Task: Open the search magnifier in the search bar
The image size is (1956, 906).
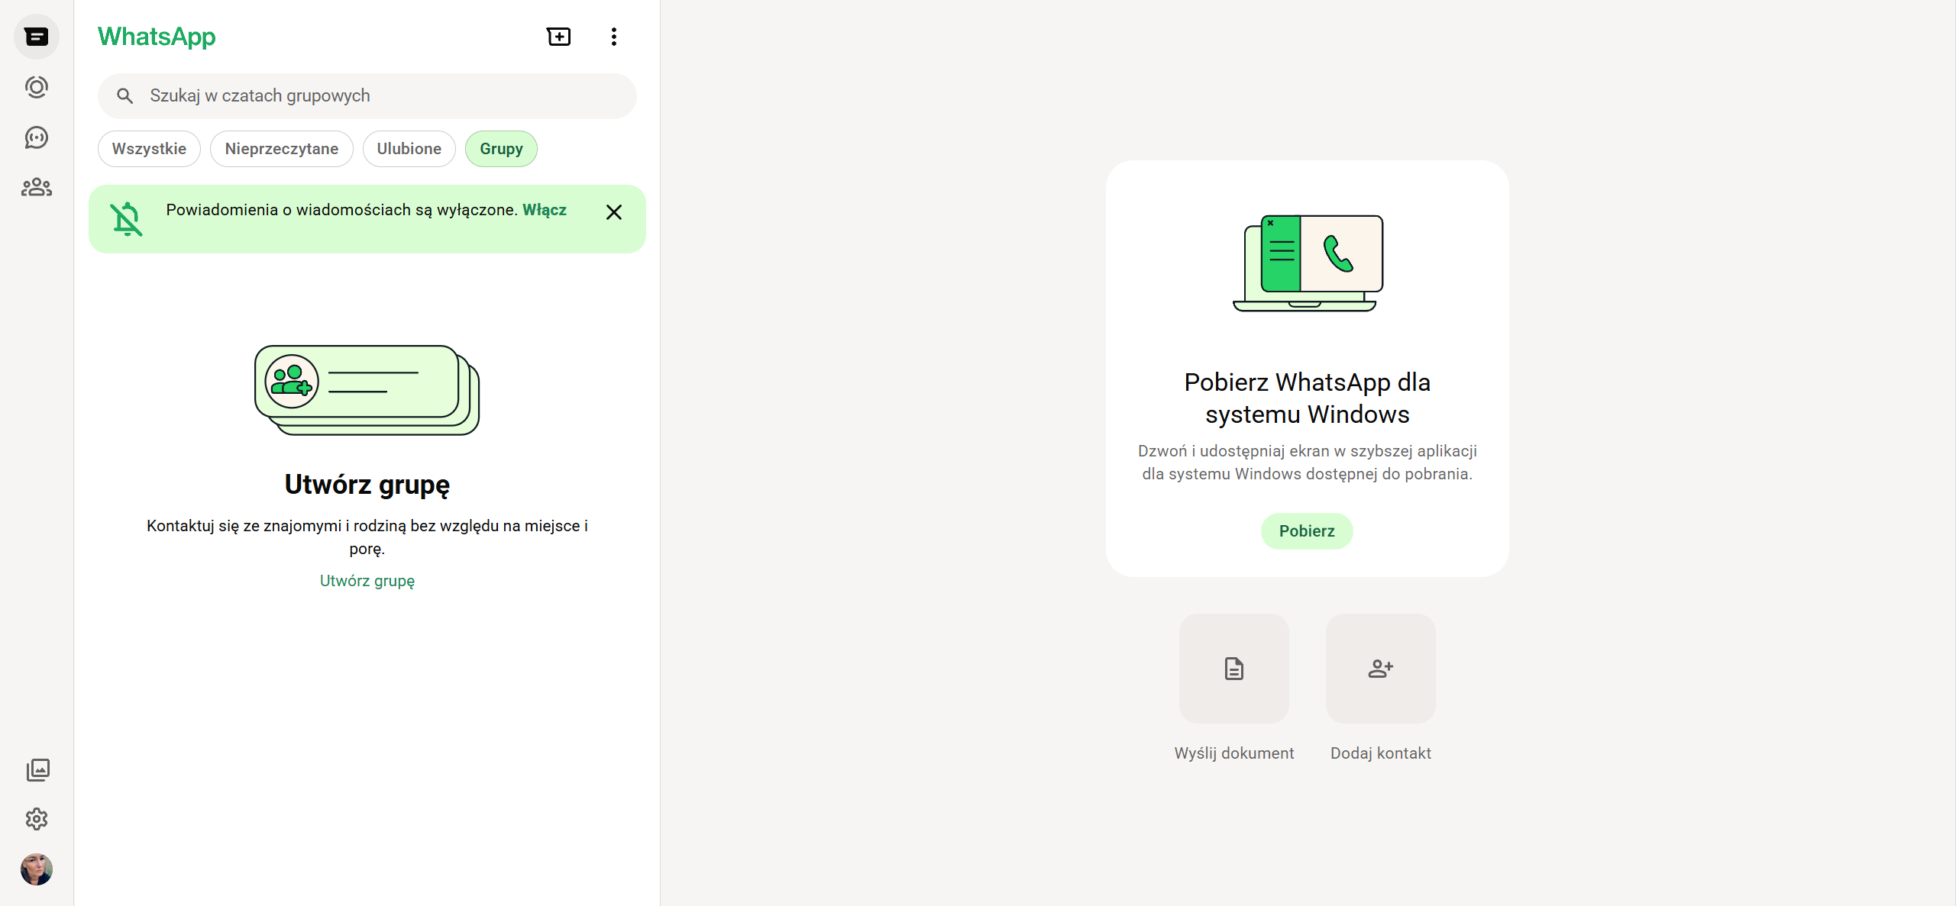Action: click(125, 96)
